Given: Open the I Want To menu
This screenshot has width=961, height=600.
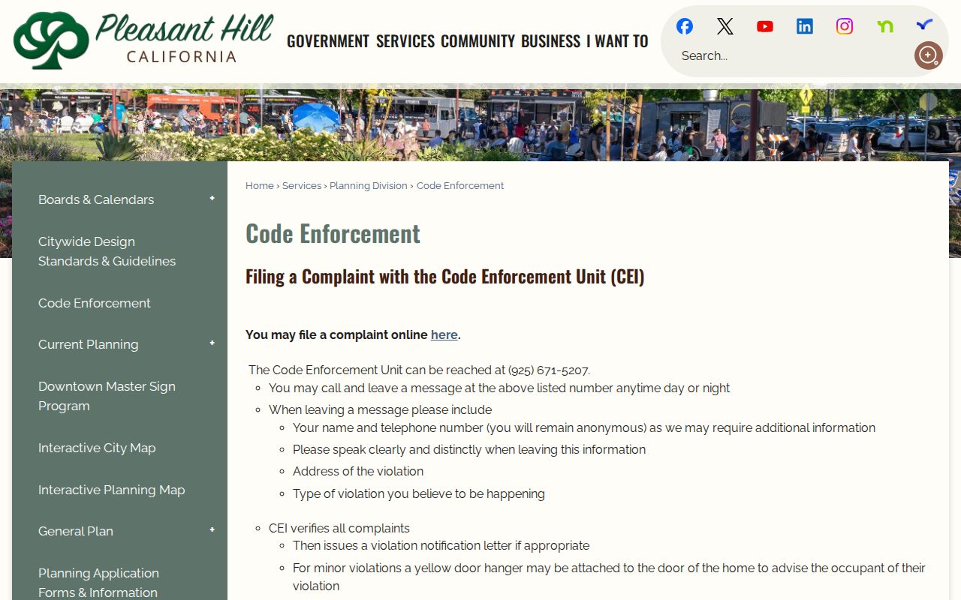Looking at the screenshot, I should 618,41.
